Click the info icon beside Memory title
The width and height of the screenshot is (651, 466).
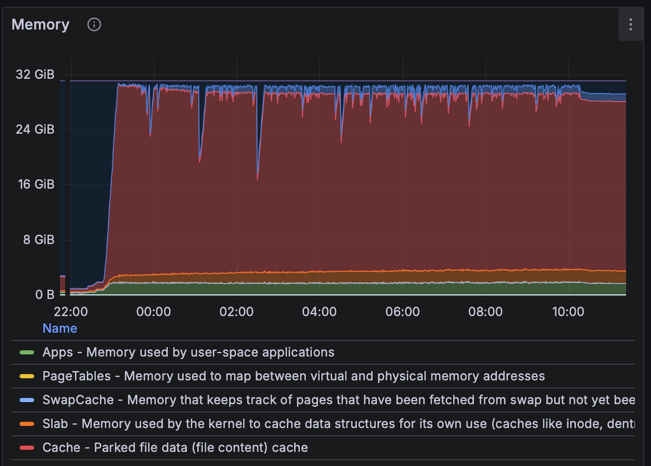(94, 24)
